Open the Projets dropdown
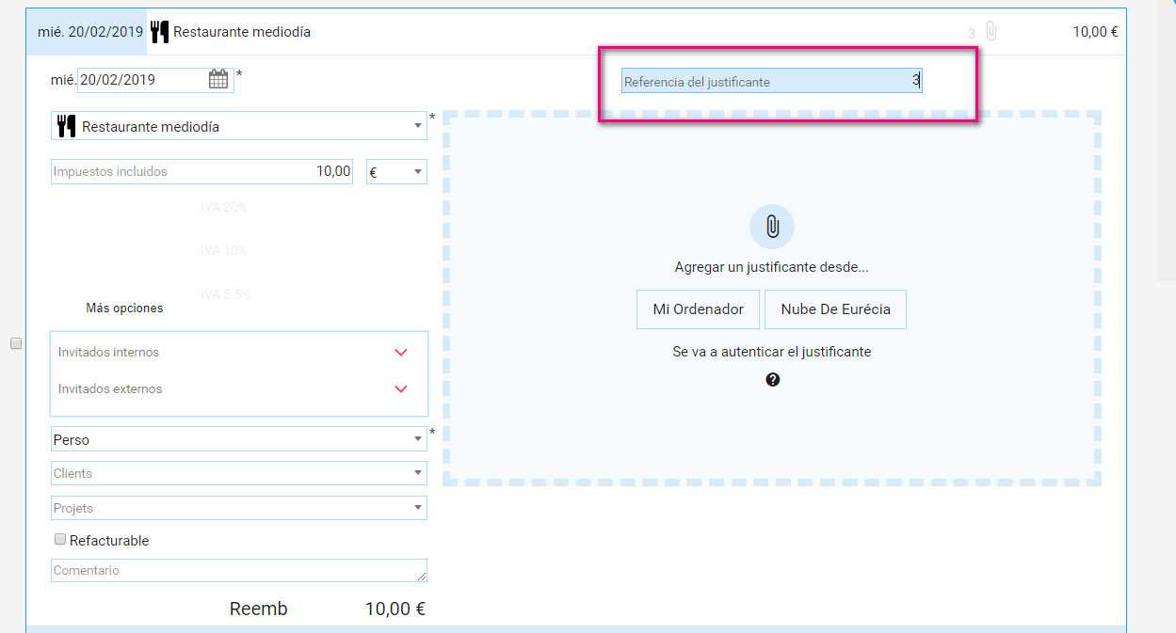 (239, 508)
